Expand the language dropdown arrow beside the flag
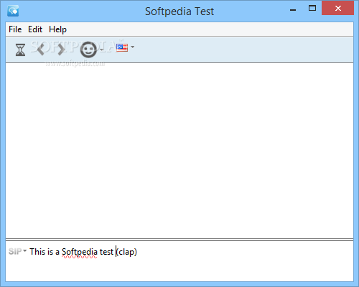The image size is (359, 287). 132,47
